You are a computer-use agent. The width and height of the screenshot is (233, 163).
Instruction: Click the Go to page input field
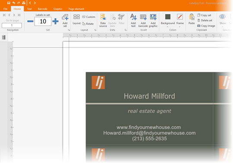coord(12,26)
